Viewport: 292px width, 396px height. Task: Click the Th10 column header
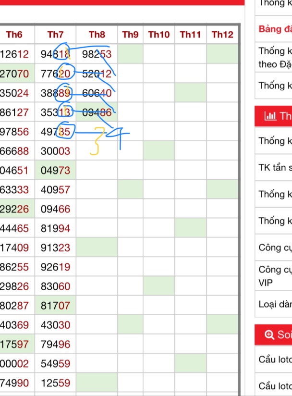(158, 35)
